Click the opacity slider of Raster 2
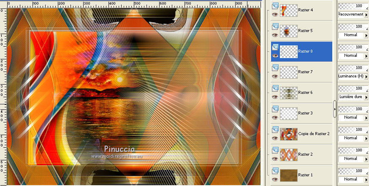 coord(353,151)
